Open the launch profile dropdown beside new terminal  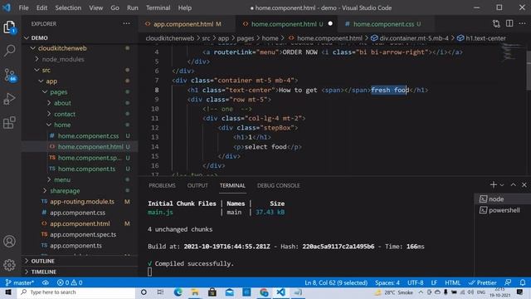(502, 184)
